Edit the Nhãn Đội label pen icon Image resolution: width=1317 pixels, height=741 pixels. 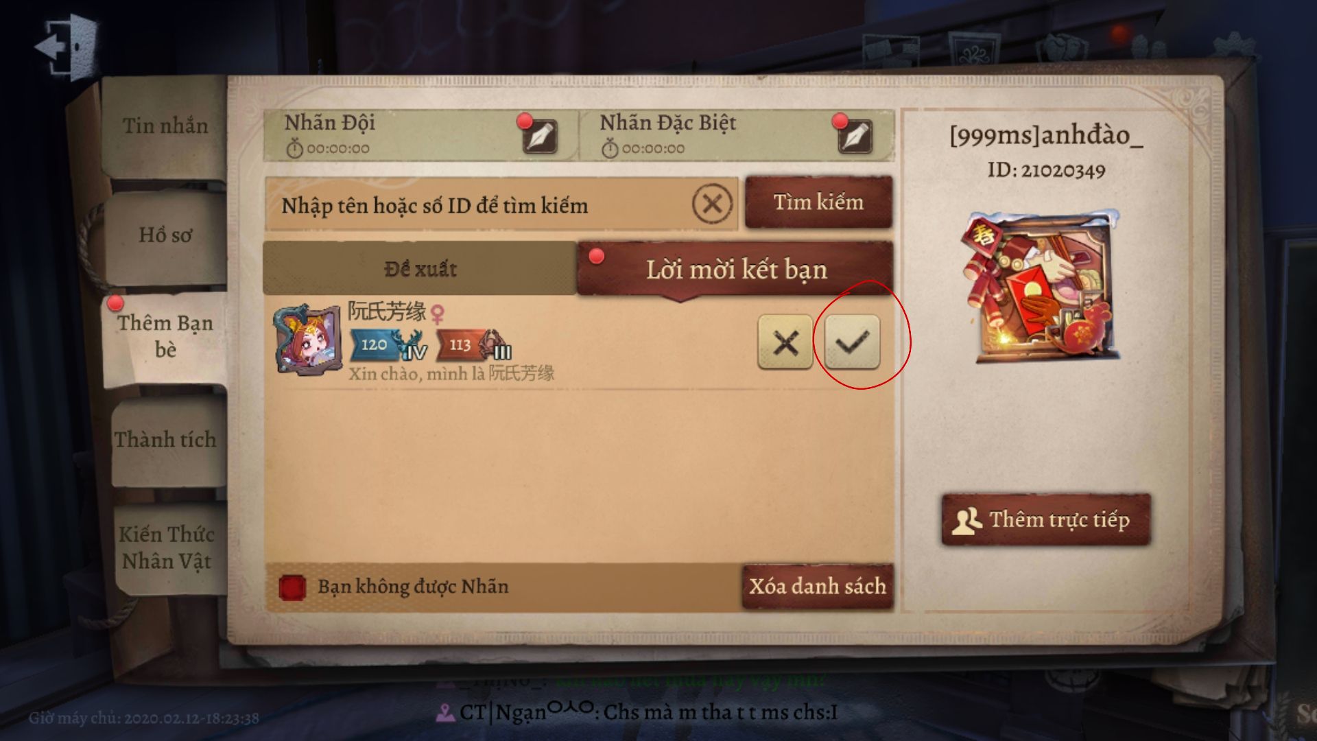(540, 136)
